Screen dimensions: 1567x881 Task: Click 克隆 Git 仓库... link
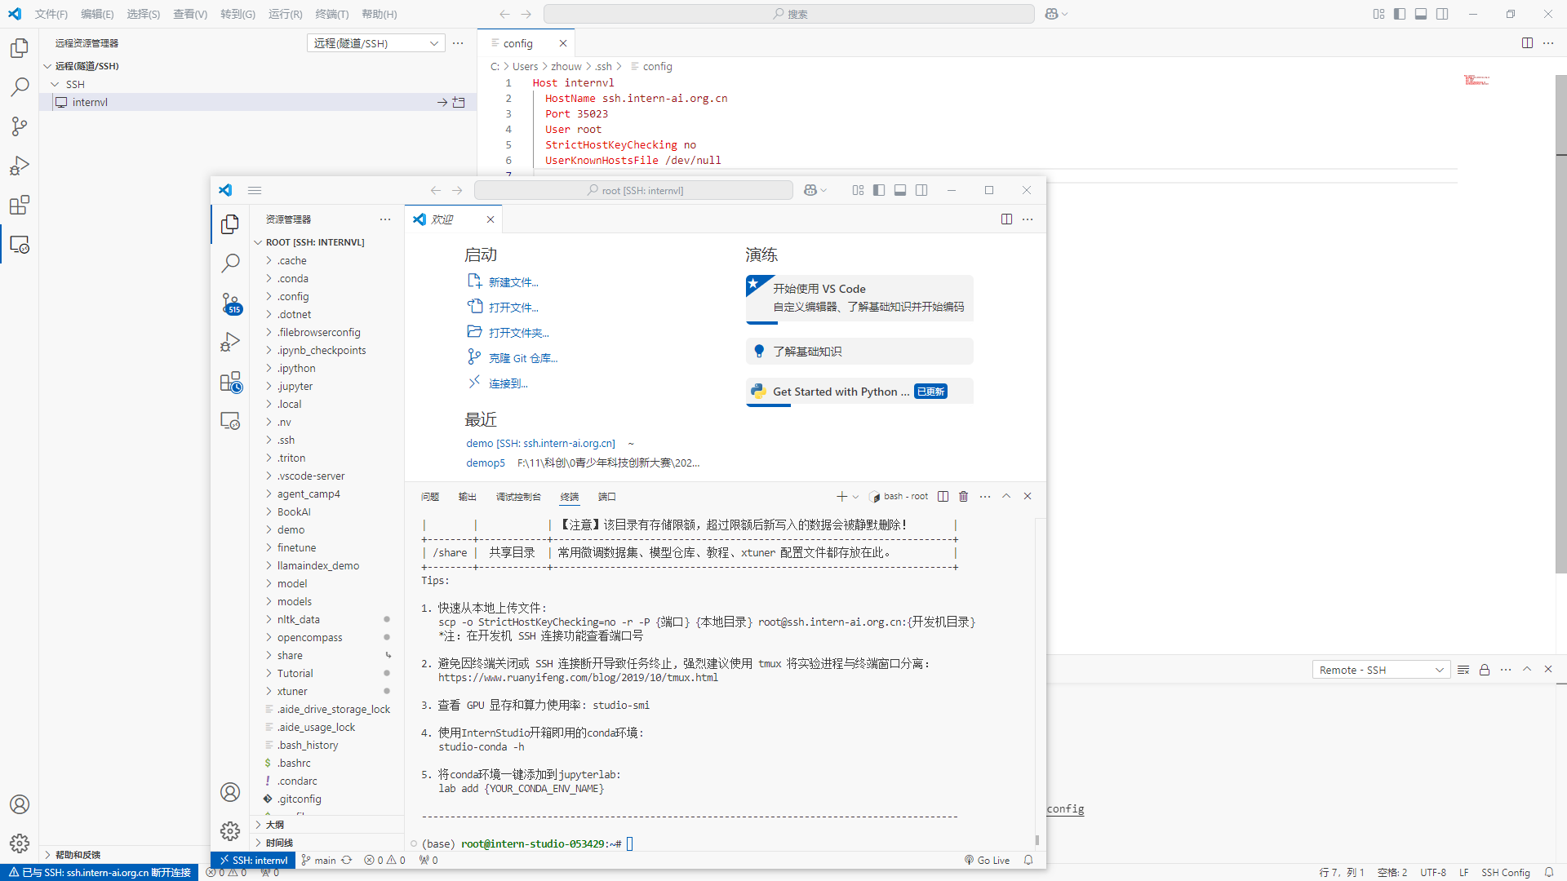coord(523,358)
